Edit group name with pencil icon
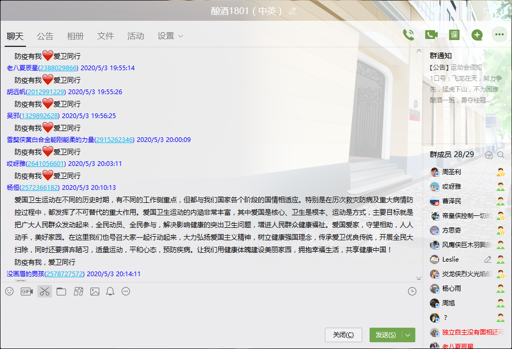 [293, 11]
